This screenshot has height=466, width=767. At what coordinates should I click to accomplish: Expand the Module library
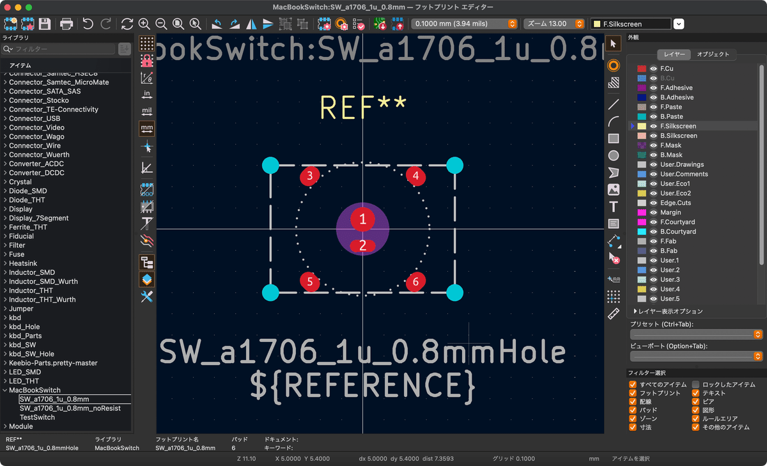coord(6,426)
